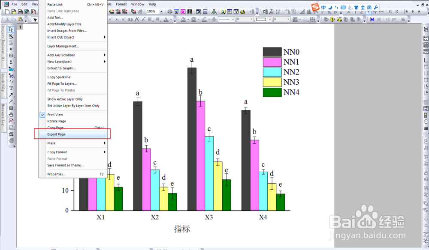
Task: Click the layer 1 icon on page
Action: pos(20,27)
